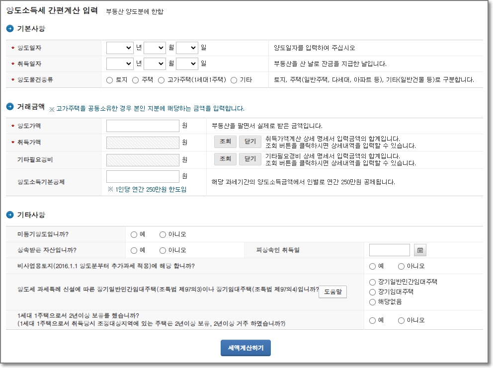Image resolution: width=493 pixels, height=368 pixels.
Task: Click '양도일자를 입력하여 주십시오' help text
Action: pos(315,48)
